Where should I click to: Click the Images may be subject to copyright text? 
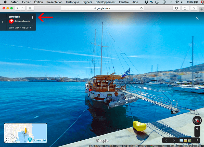(131, 146)
